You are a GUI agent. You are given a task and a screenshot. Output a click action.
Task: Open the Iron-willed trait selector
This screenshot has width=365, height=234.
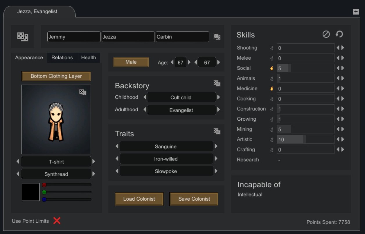point(166,159)
